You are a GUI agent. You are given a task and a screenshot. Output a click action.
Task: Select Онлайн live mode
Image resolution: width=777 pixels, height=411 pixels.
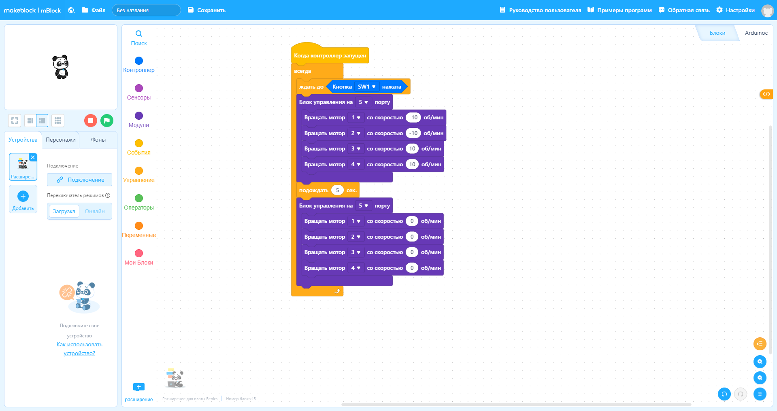(95, 211)
